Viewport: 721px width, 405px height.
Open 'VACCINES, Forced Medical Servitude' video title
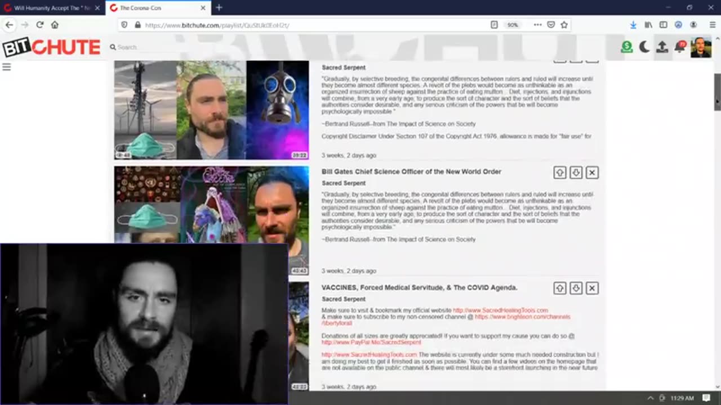coord(419,287)
